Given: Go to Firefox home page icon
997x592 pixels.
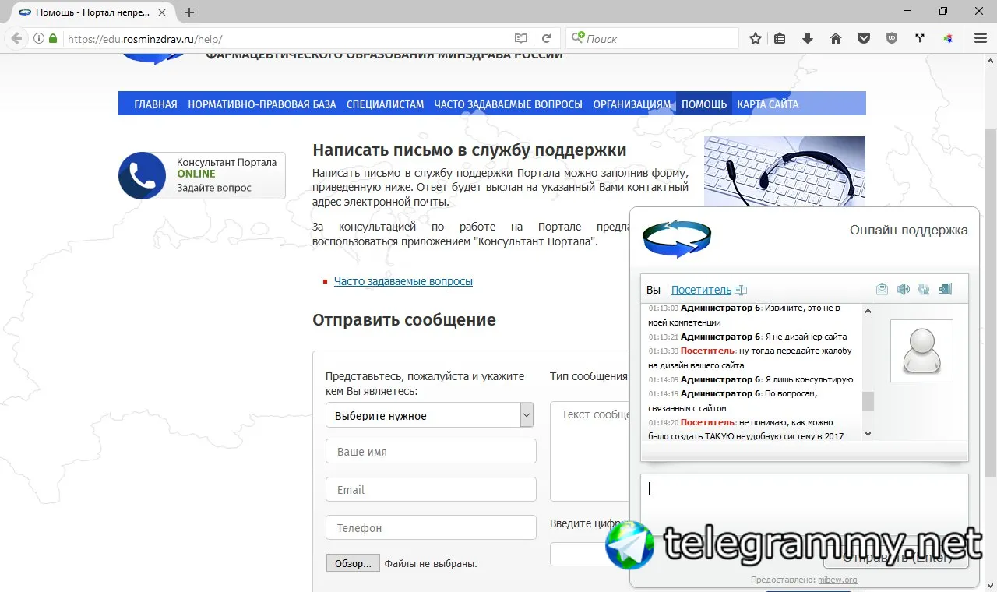Looking at the screenshot, I should pos(836,38).
